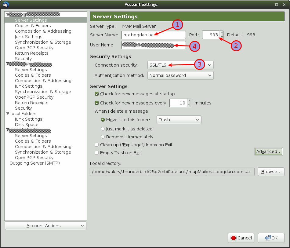The width and height of the screenshot is (290, 248).
Task: Click the User Name input field
Action: click(154, 45)
